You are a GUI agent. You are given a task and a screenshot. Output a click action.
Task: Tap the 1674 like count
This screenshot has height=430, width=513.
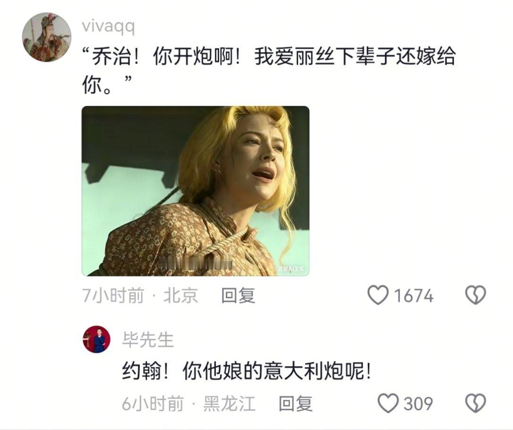pos(413,296)
